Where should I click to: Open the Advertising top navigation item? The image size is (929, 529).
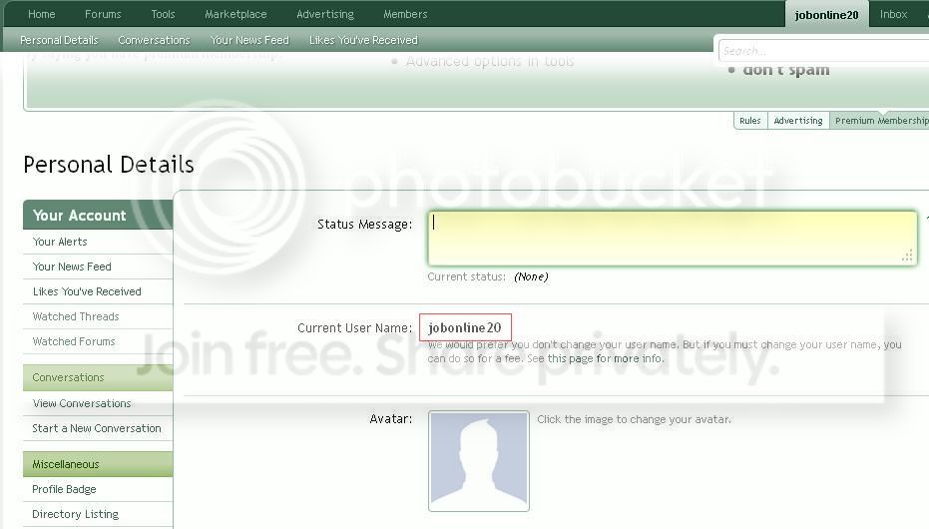point(325,14)
